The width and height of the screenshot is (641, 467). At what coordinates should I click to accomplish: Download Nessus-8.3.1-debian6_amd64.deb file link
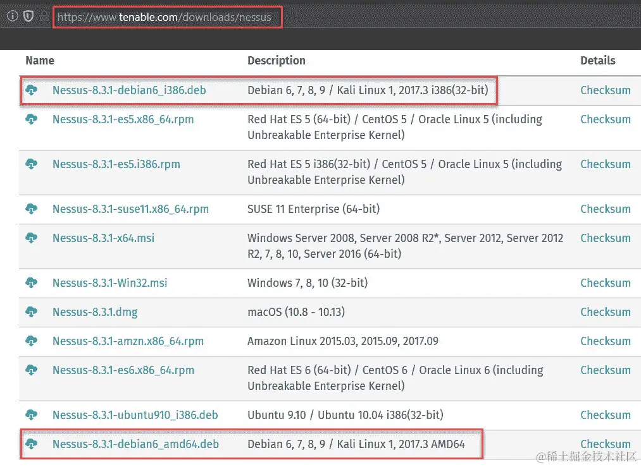pyautogui.click(x=135, y=444)
